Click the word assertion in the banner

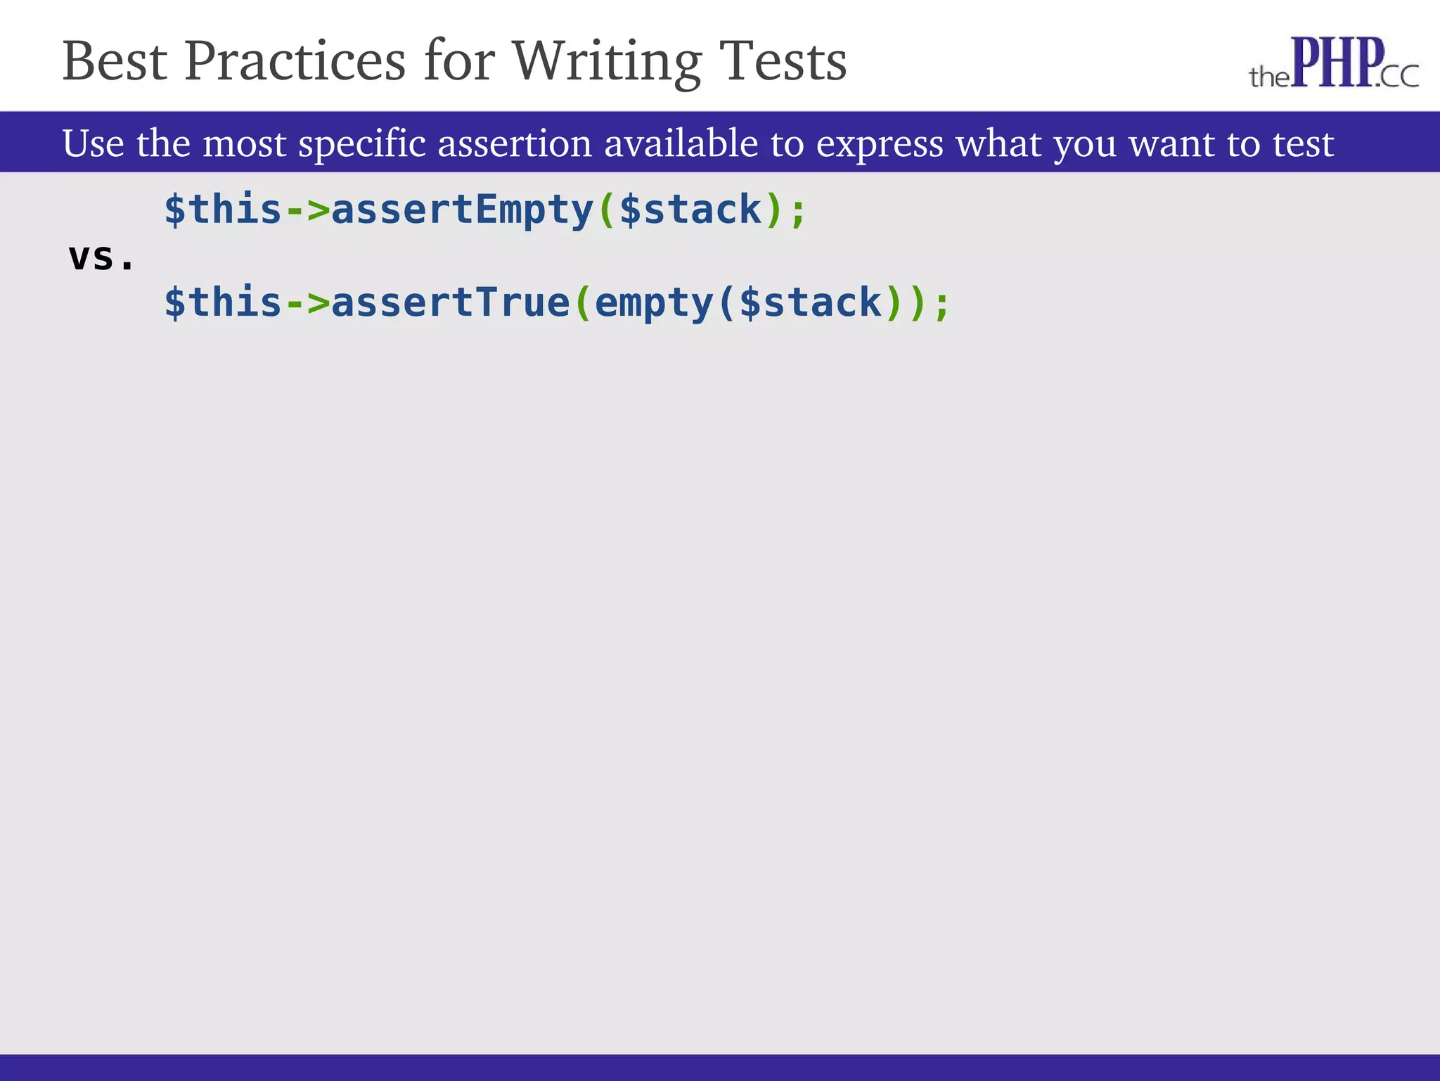(x=515, y=143)
